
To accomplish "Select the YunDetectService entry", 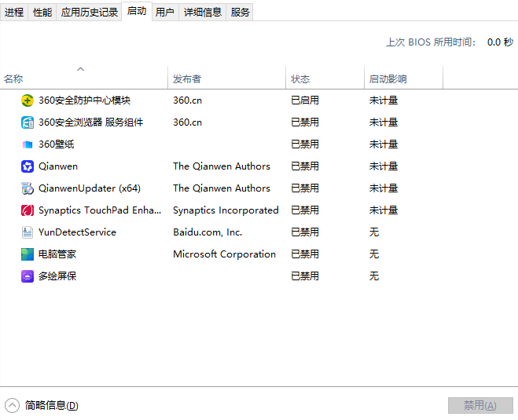I will 77,232.
